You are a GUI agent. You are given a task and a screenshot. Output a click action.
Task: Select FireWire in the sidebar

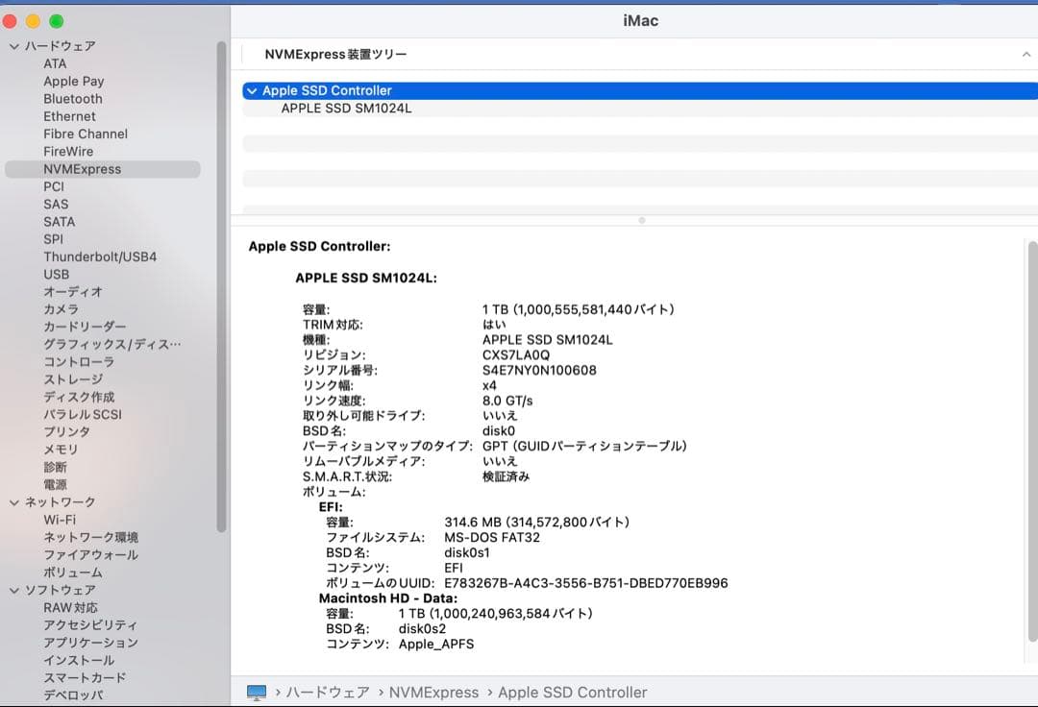pyautogui.click(x=68, y=152)
